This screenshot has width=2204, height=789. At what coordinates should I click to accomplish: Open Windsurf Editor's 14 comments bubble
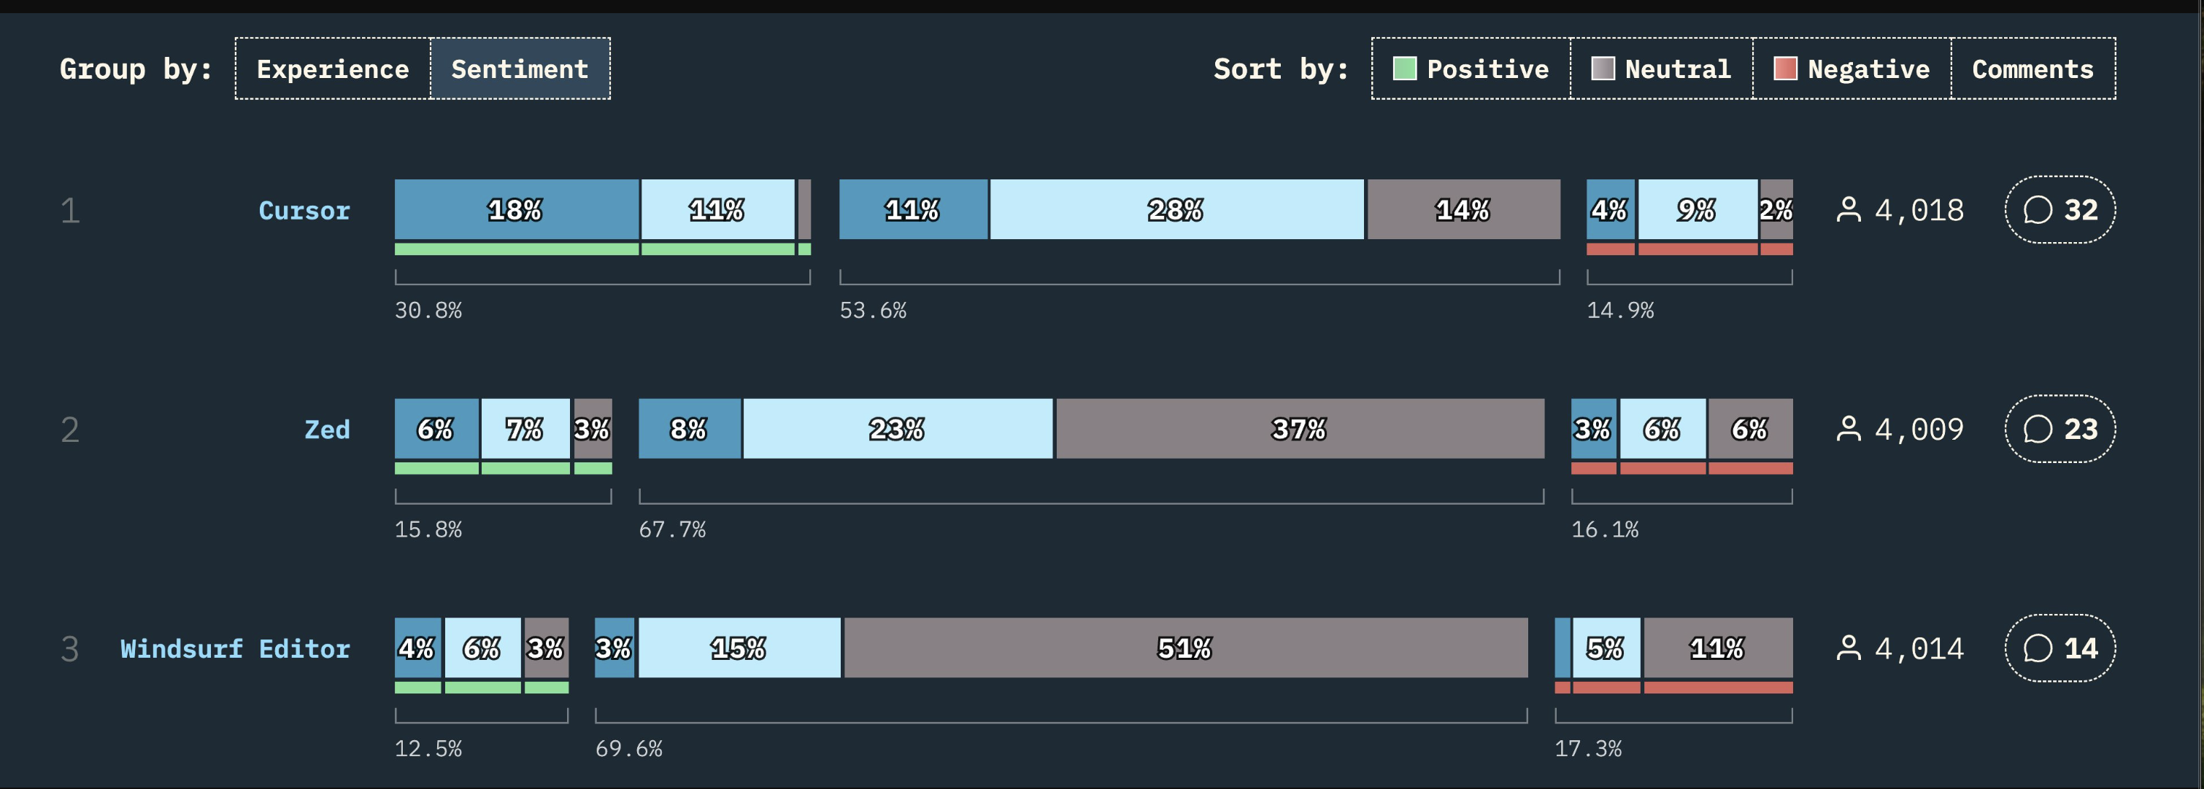click(2059, 648)
